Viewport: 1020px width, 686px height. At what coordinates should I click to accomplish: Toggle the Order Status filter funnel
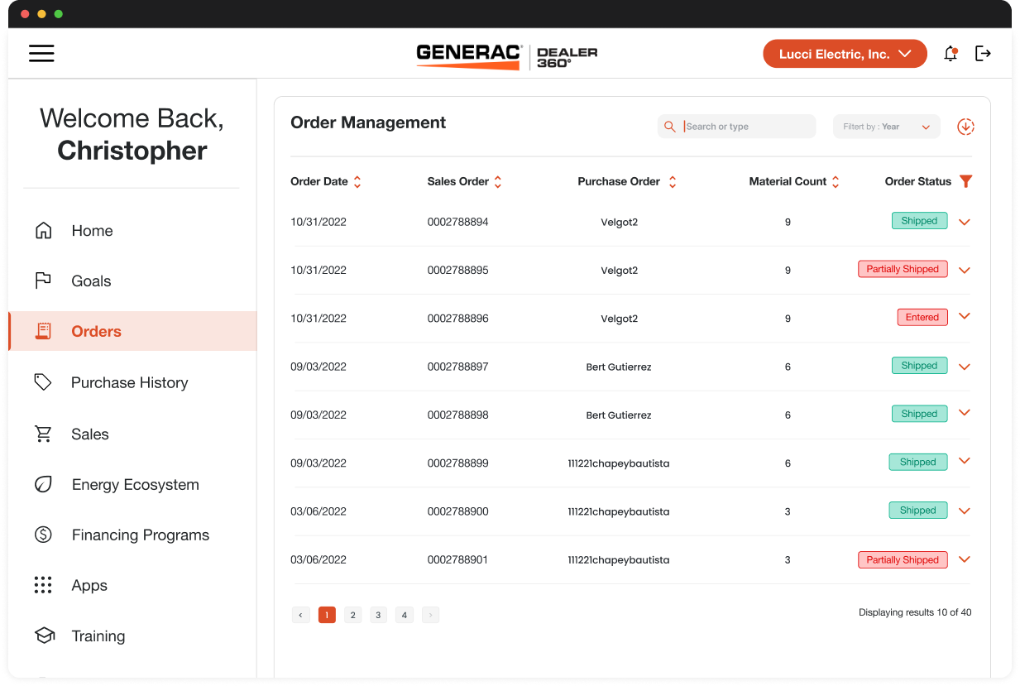[965, 181]
